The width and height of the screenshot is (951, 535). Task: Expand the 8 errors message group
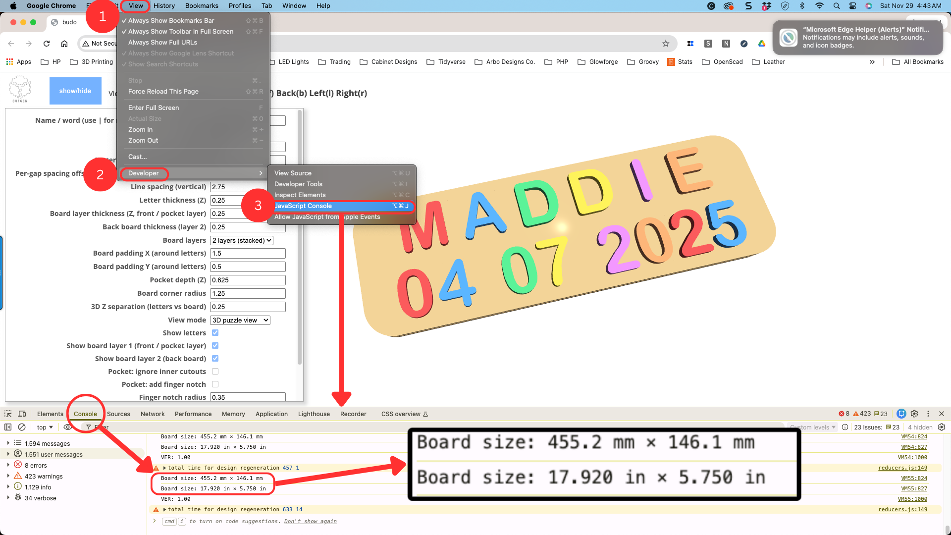8,465
